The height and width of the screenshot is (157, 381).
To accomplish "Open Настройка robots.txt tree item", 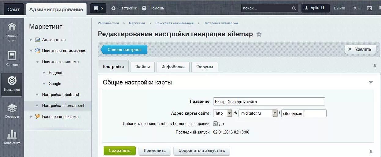I will coord(61,95).
